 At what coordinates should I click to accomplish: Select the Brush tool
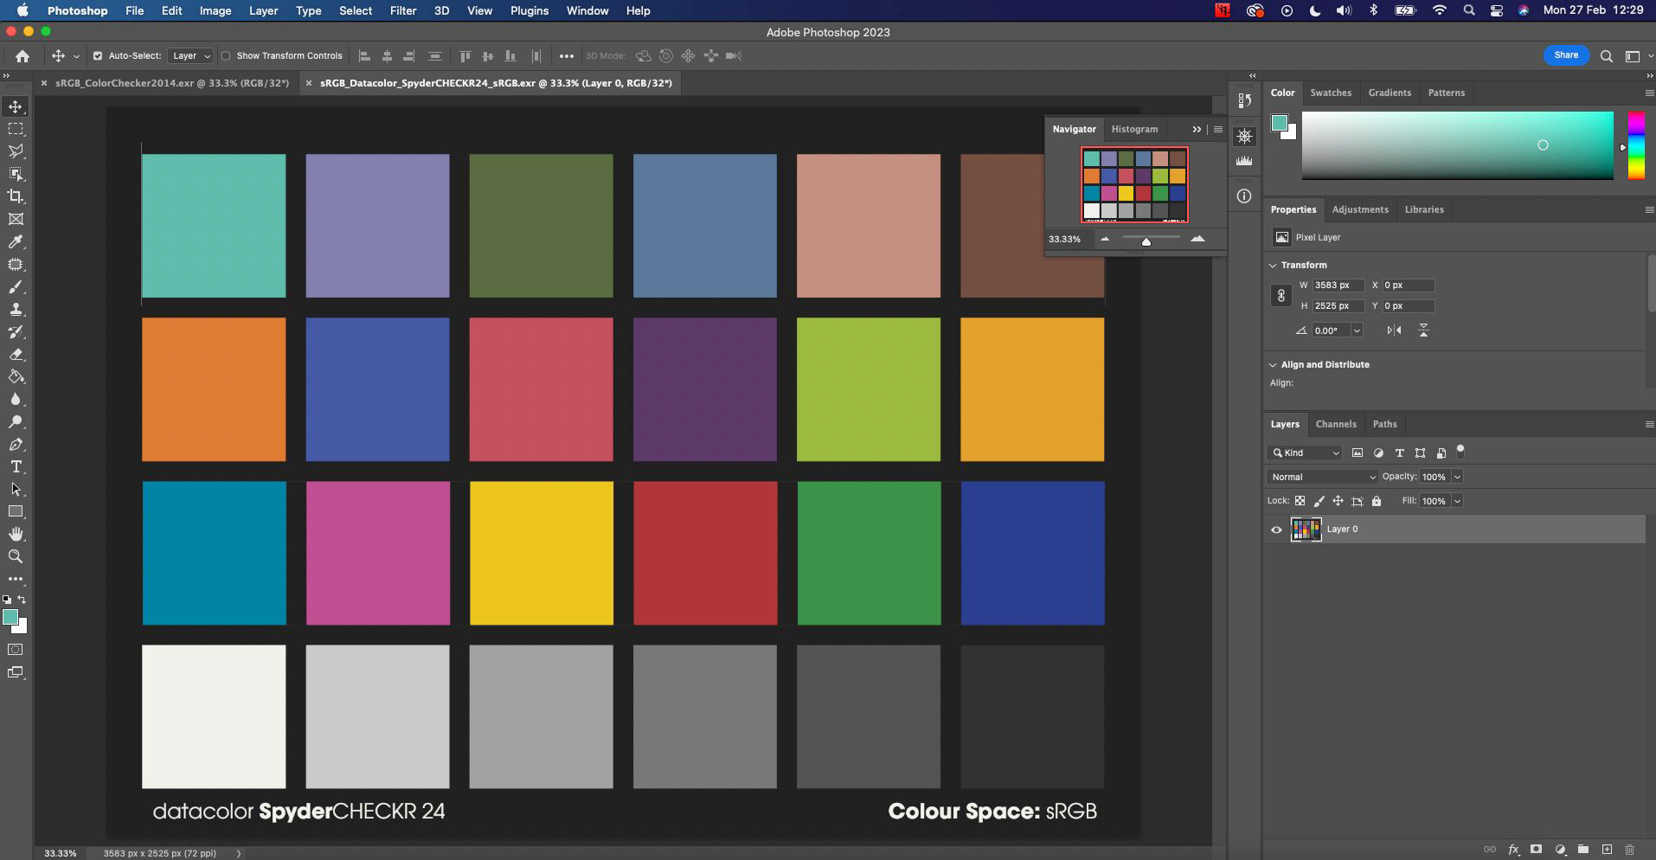pyautogui.click(x=16, y=287)
